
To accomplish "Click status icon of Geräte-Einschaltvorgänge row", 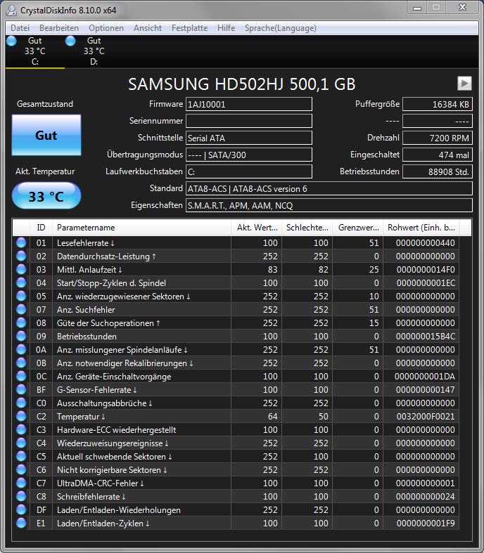I will (x=21, y=377).
